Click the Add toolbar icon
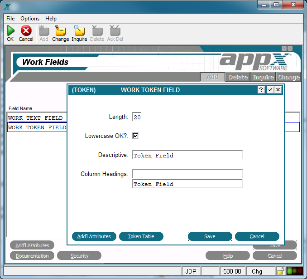Image resolution: width=307 pixels, height=279 pixels. point(44,30)
